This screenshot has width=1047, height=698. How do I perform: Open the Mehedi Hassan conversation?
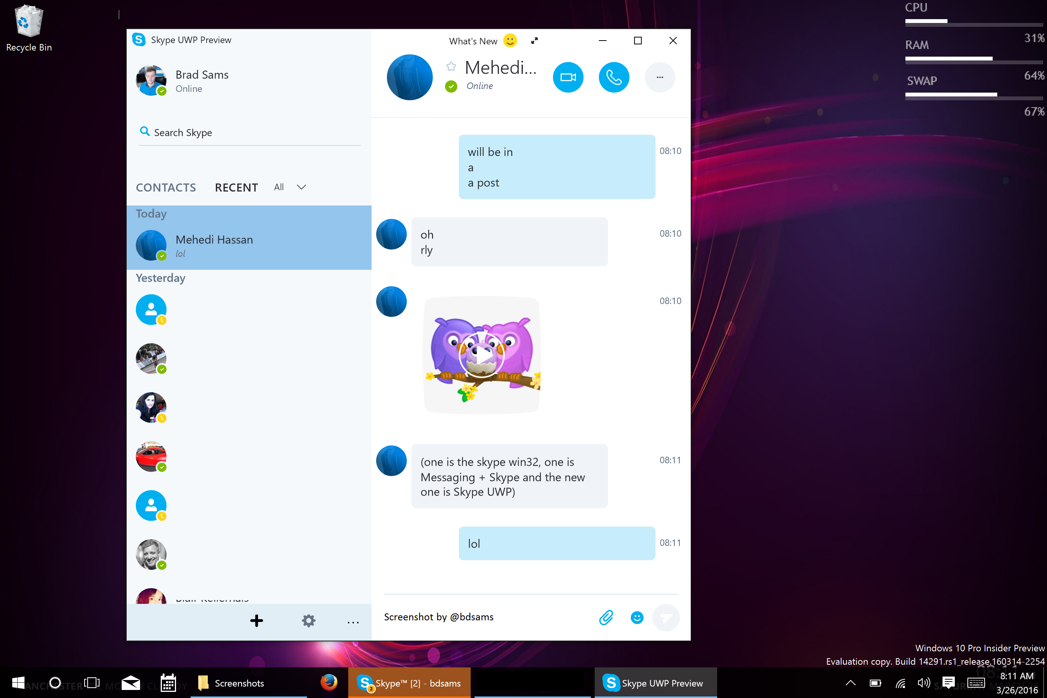click(x=249, y=245)
